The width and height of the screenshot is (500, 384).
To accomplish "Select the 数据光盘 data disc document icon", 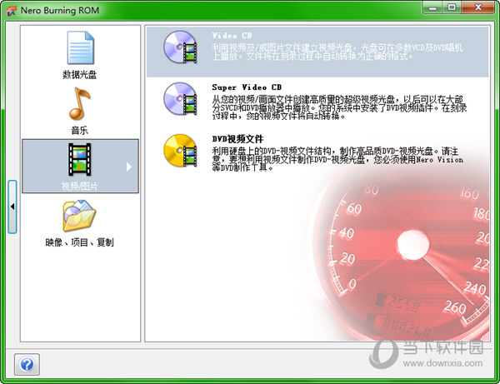I will coord(80,47).
